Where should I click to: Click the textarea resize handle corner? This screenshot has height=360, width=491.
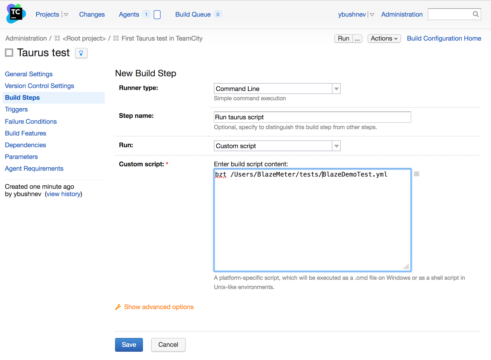406,267
